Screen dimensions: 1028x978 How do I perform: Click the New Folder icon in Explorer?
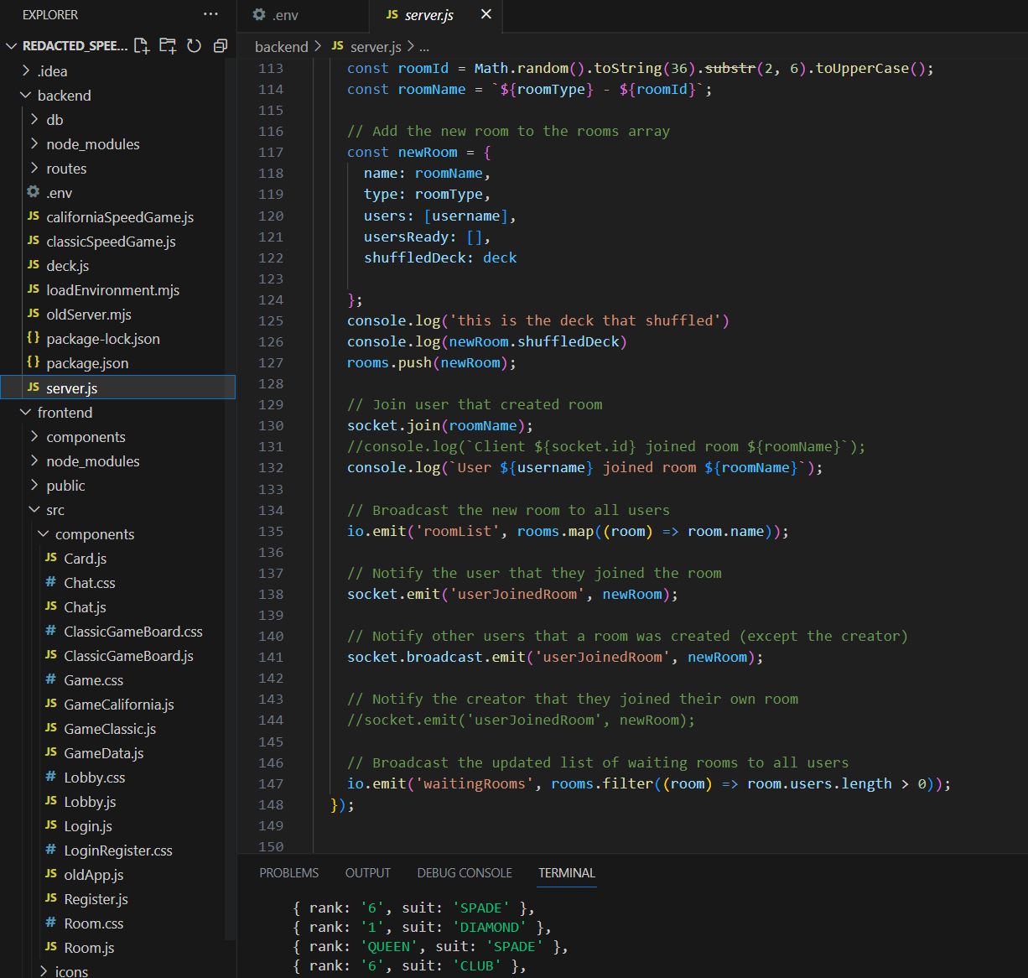pyautogui.click(x=168, y=46)
